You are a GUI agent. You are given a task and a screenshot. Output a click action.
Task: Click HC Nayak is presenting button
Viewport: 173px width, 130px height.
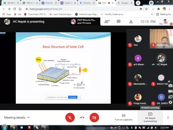pos(150,117)
